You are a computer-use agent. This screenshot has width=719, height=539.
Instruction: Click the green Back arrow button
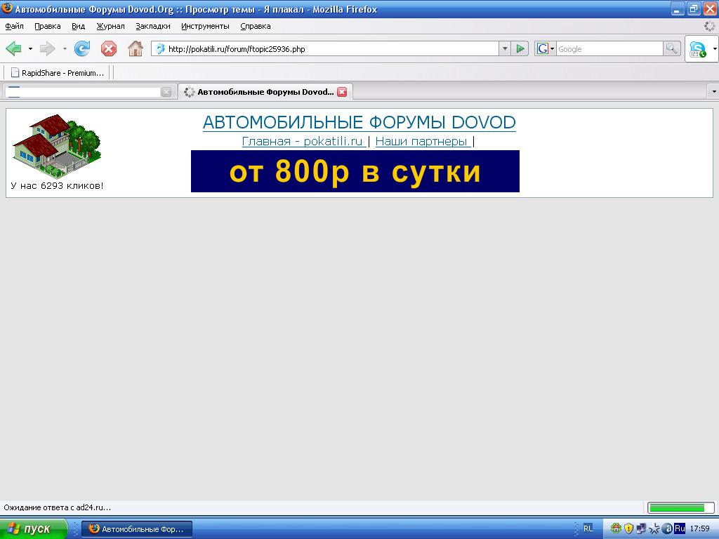point(13,48)
